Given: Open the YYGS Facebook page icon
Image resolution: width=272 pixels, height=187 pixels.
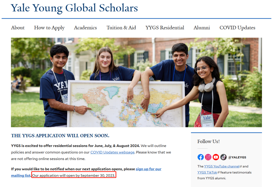Looking at the screenshot, I should [x=200, y=157].
